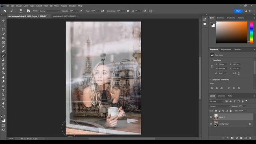Select the Rectangle shape tool
The height and width of the screenshot is (144, 256).
(x=3, y=99)
